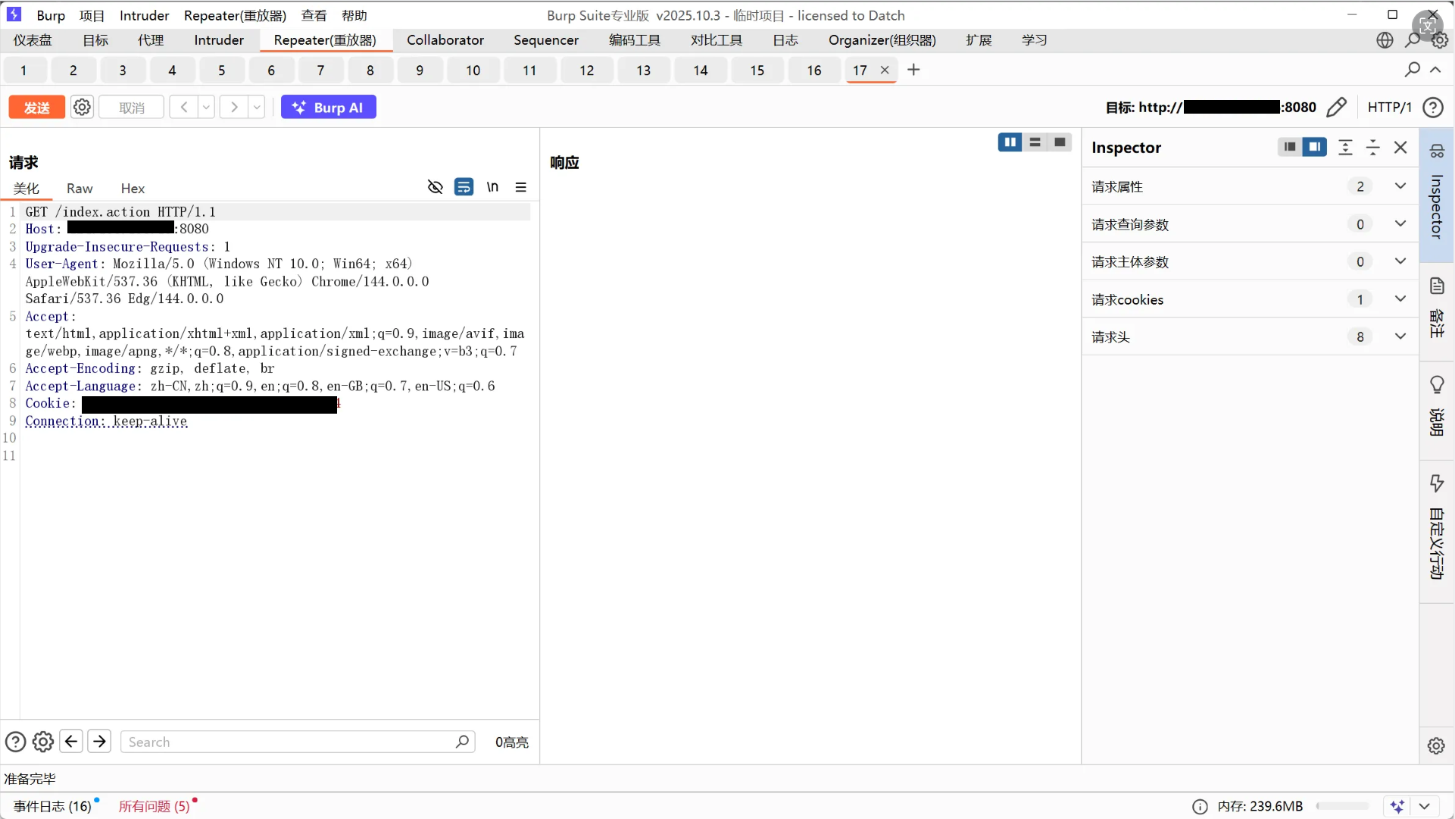Toggle hide non-printable characters eye icon

tap(435, 187)
